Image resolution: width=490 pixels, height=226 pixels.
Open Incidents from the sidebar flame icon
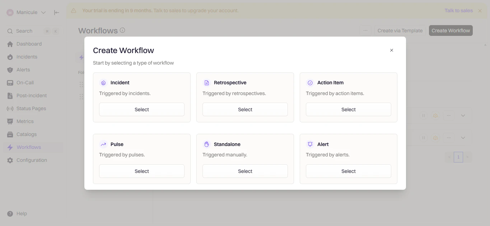(10, 57)
